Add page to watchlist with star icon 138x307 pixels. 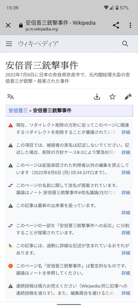[112, 96]
